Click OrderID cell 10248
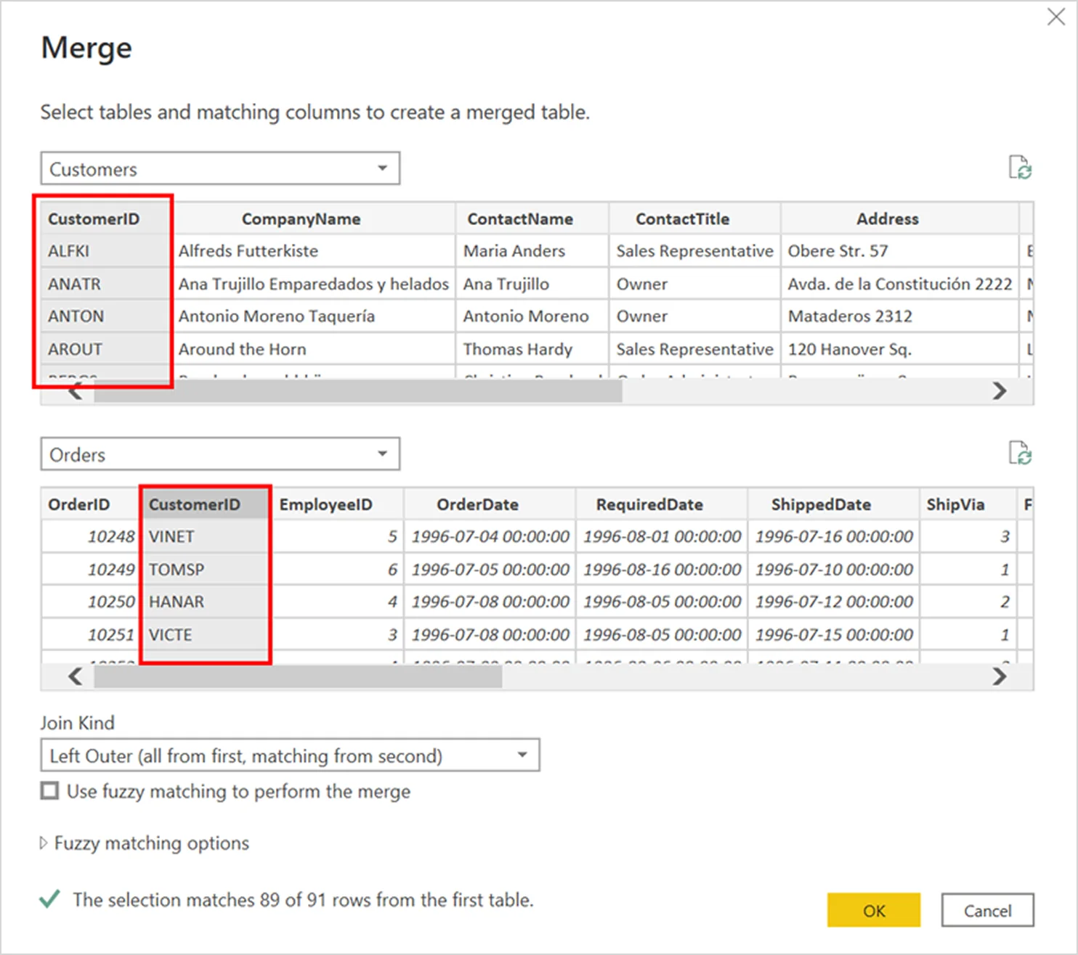The image size is (1078, 955). [91, 536]
